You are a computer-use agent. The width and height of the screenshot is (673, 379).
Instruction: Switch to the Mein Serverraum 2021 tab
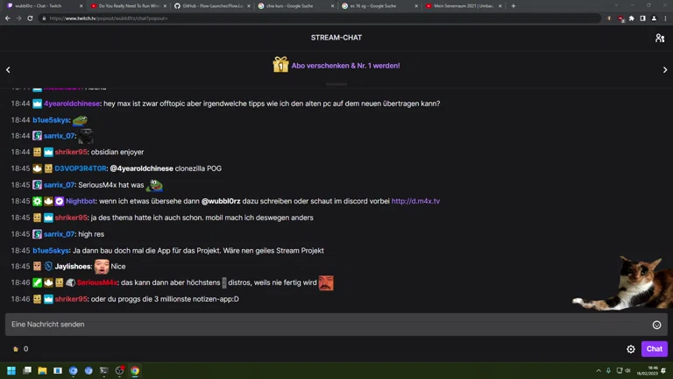(460, 6)
